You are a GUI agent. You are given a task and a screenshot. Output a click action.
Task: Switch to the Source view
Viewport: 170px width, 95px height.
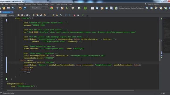coord(3,16)
